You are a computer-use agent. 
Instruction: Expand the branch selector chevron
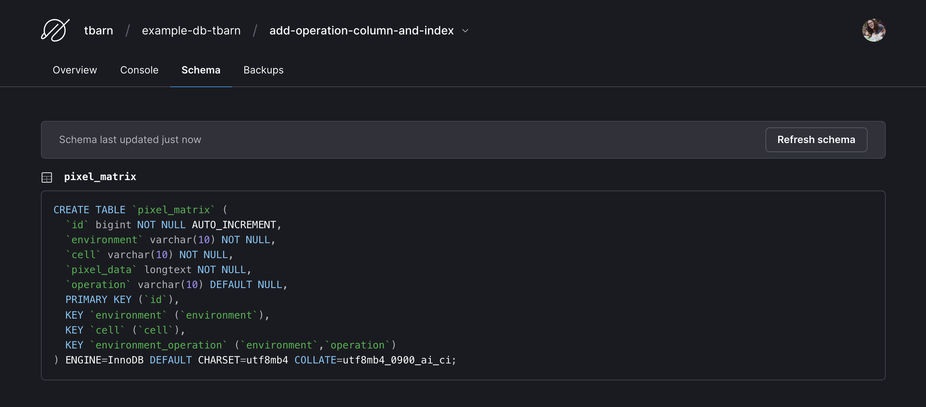[465, 31]
